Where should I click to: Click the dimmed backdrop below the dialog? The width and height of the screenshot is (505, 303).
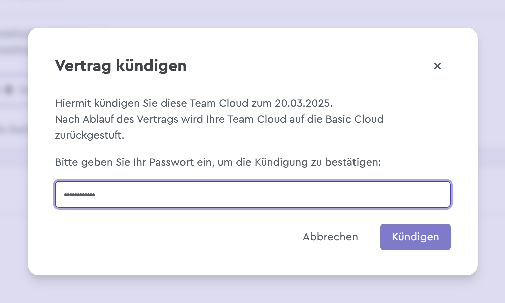tap(252, 290)
